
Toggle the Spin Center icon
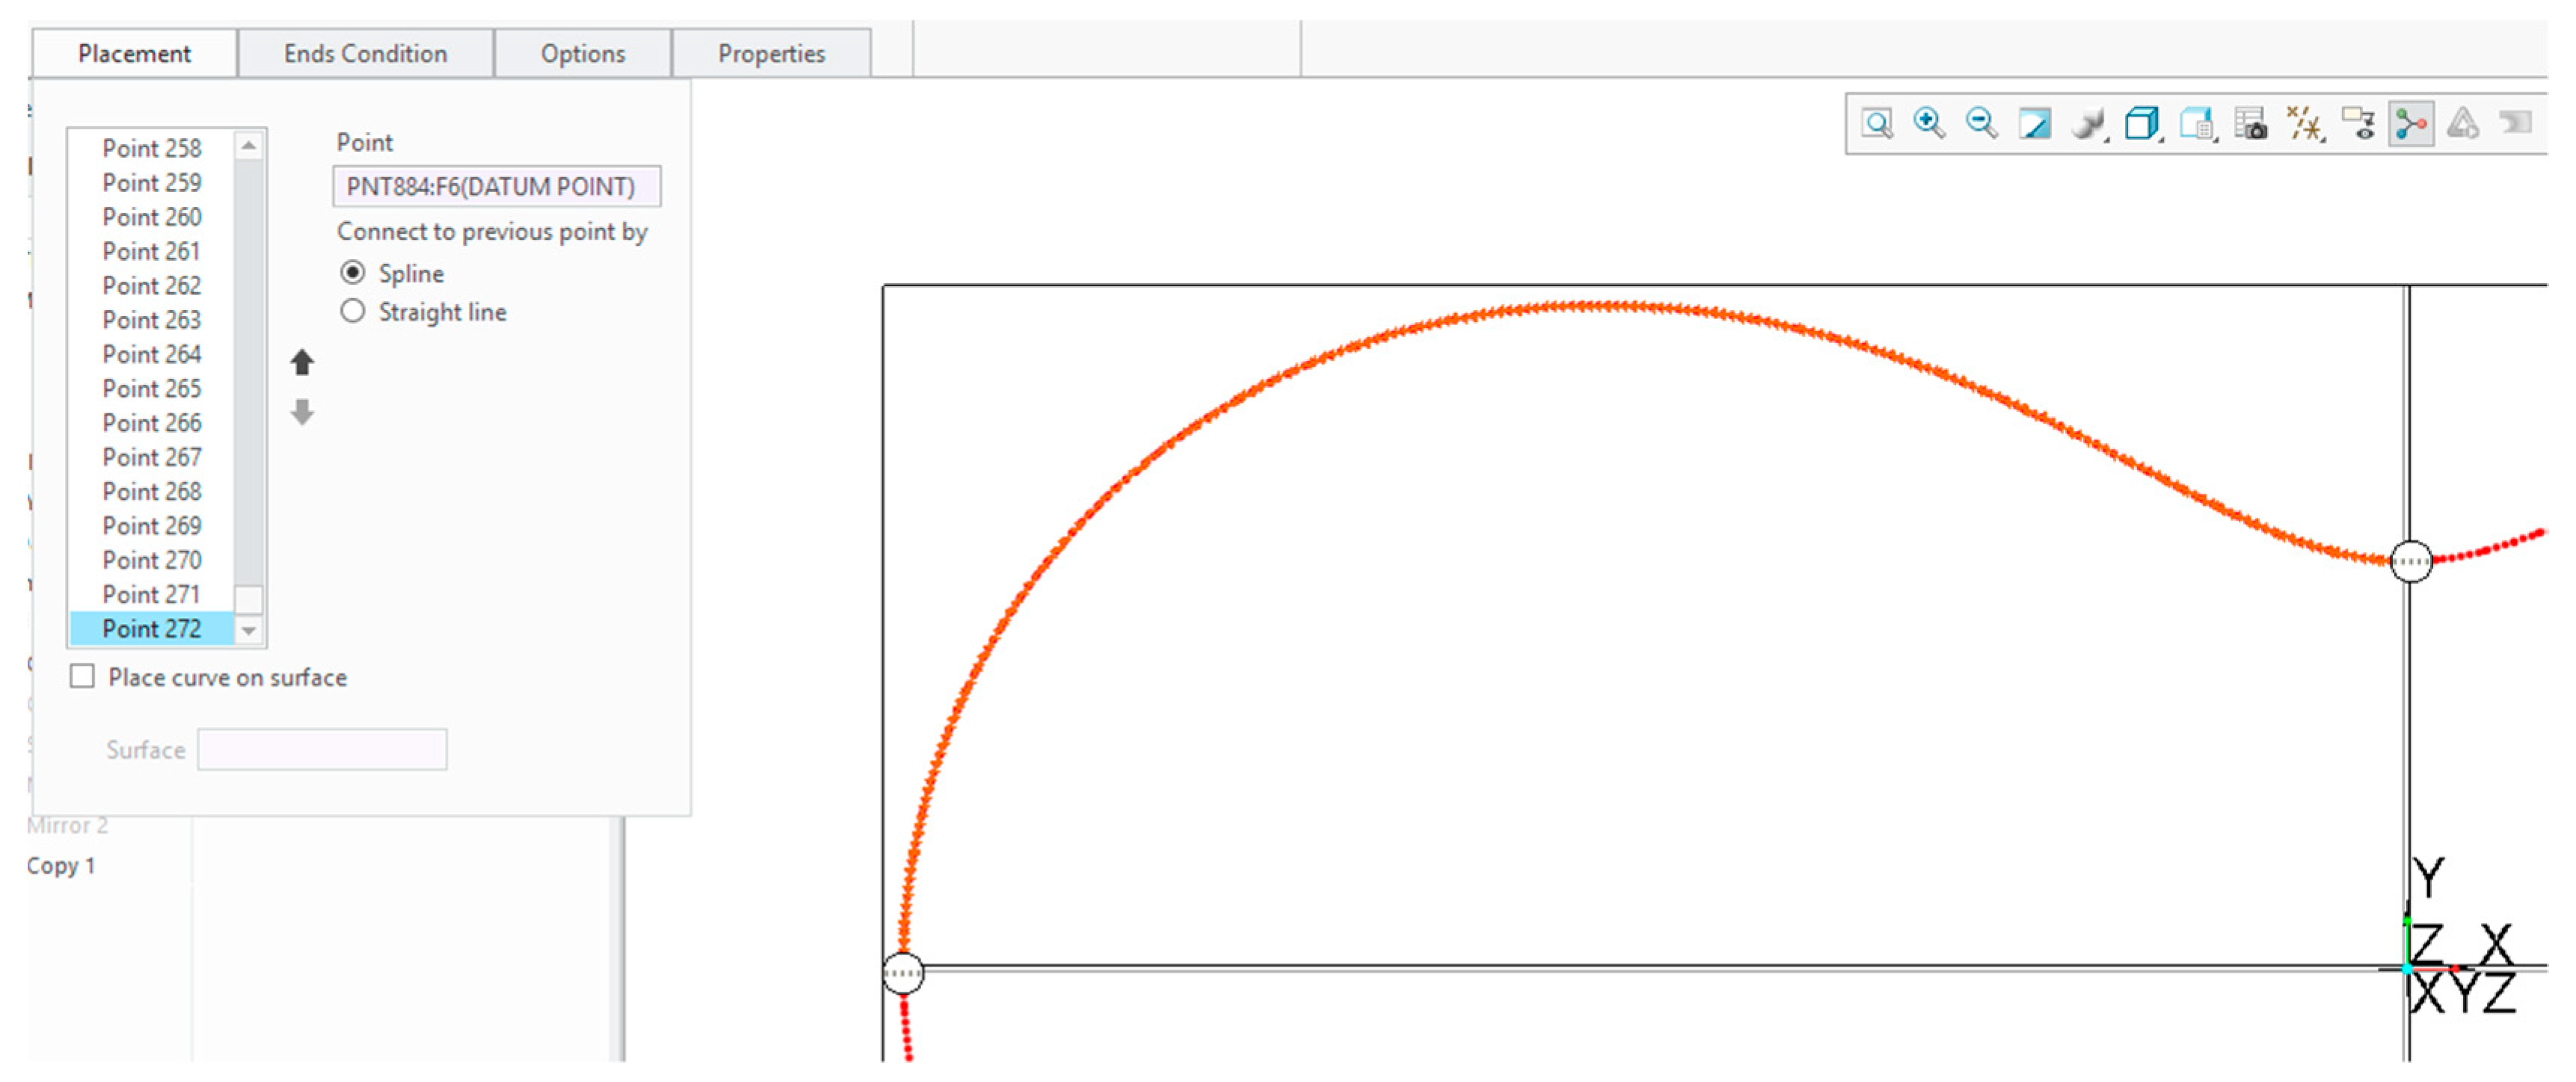pyautogui.click(x=2411, y=125)
